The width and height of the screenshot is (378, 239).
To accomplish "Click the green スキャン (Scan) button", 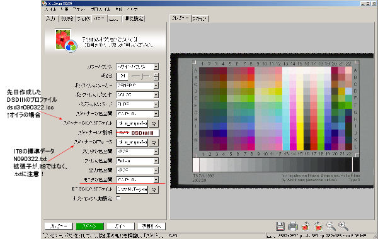I will tap(89, 226).
